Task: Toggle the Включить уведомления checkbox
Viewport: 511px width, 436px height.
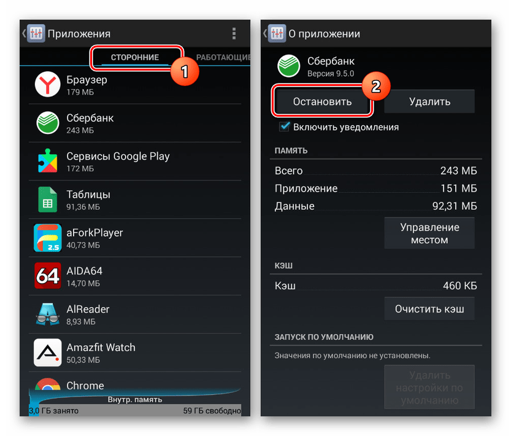Action: coord(285,127)
